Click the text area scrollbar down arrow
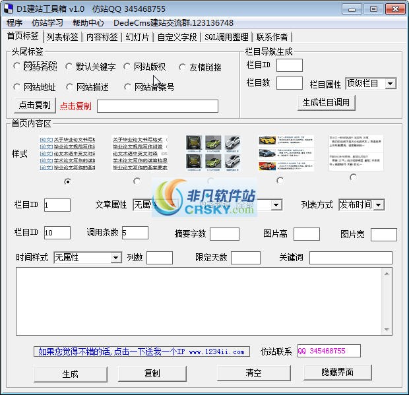409x395 pixels. [387, 330]
